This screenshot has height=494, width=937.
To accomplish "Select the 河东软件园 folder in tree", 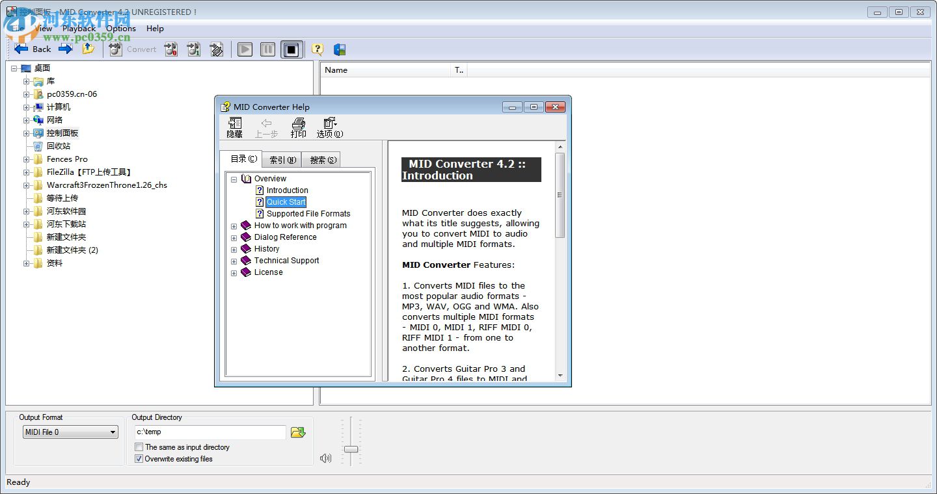I will point(66,211).
